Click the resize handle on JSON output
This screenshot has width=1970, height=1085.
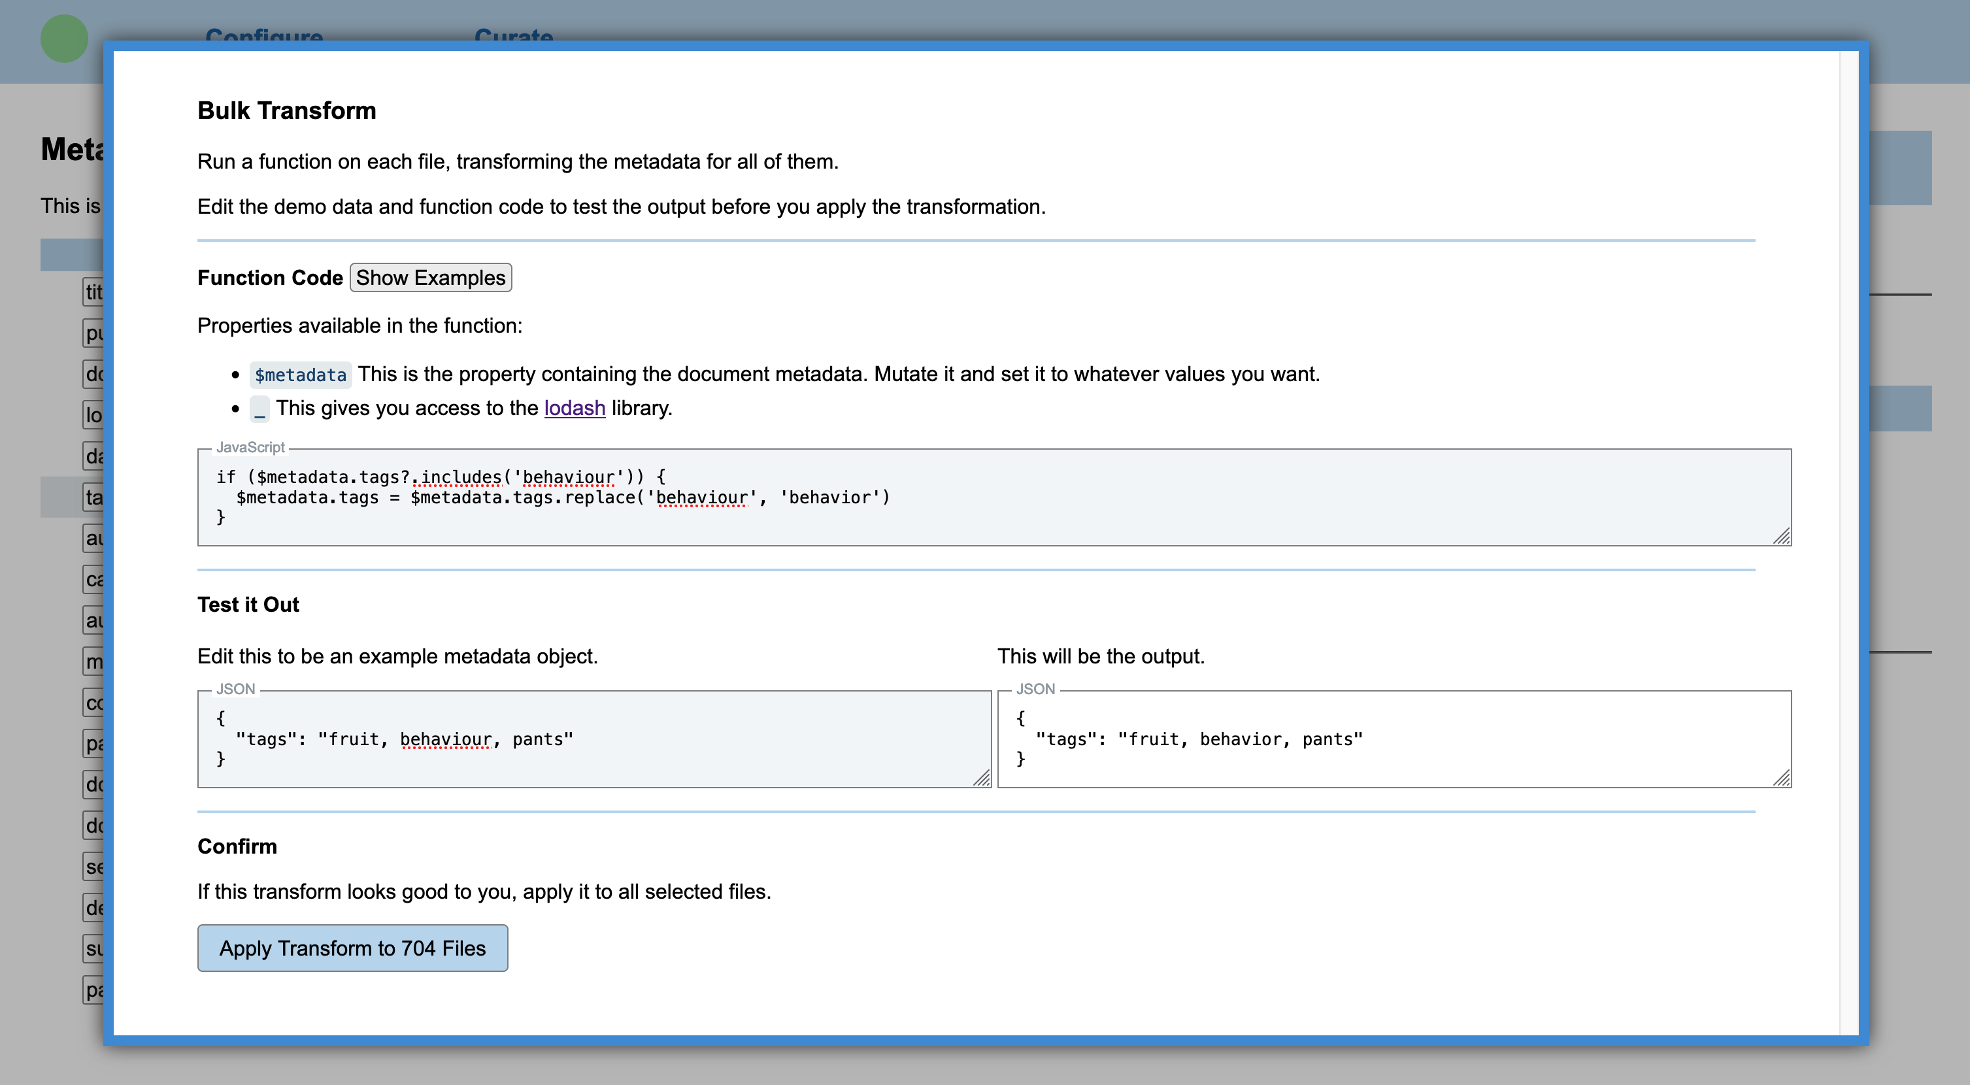click(x=1782, y=779)
